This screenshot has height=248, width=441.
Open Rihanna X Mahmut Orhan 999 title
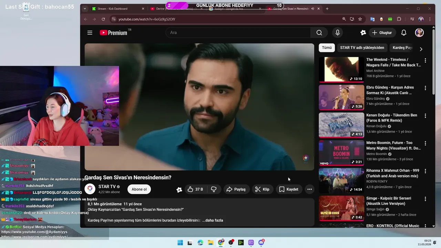pos(392,173)
